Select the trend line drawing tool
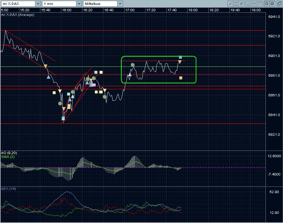 tap(230, 4)
